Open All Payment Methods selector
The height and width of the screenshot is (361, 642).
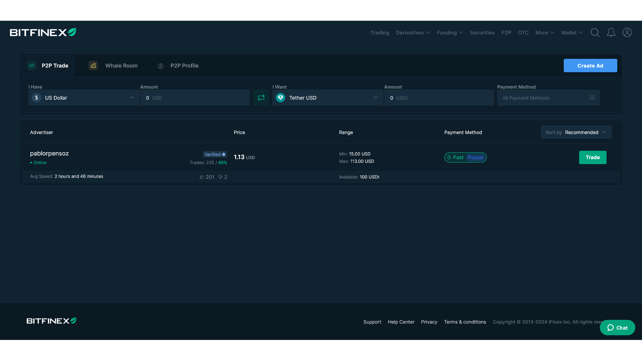click(x=548, y=98)
